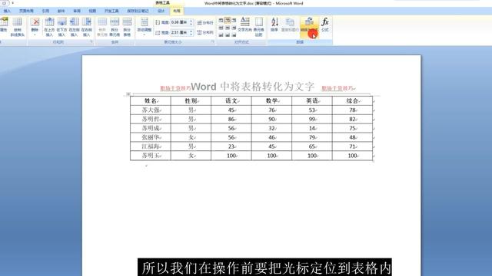Align cell text bottom left
492x276 pixels.
click(221, 34)
